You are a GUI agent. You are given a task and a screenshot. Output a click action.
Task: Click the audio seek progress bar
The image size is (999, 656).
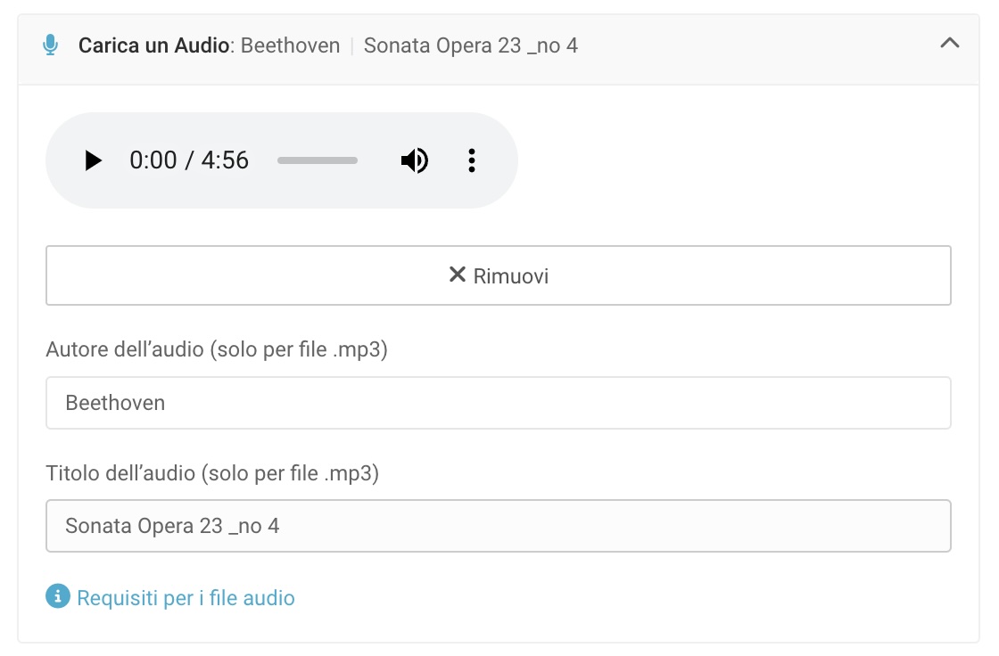[x=317, y=160]
